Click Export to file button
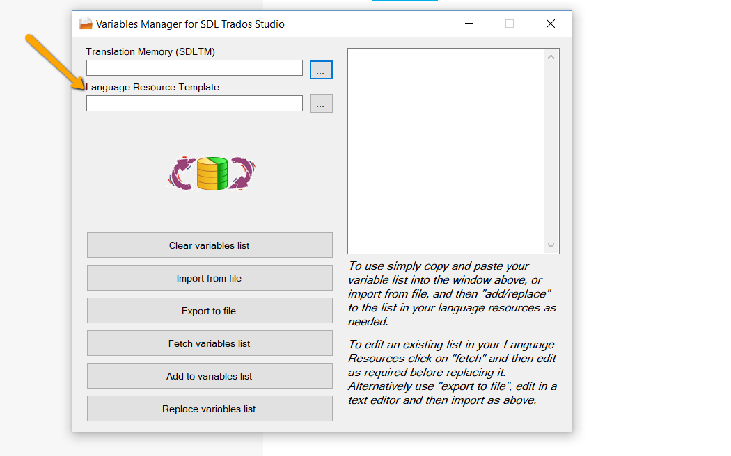The height and width of the screenshot is (456, 731). 210,310
